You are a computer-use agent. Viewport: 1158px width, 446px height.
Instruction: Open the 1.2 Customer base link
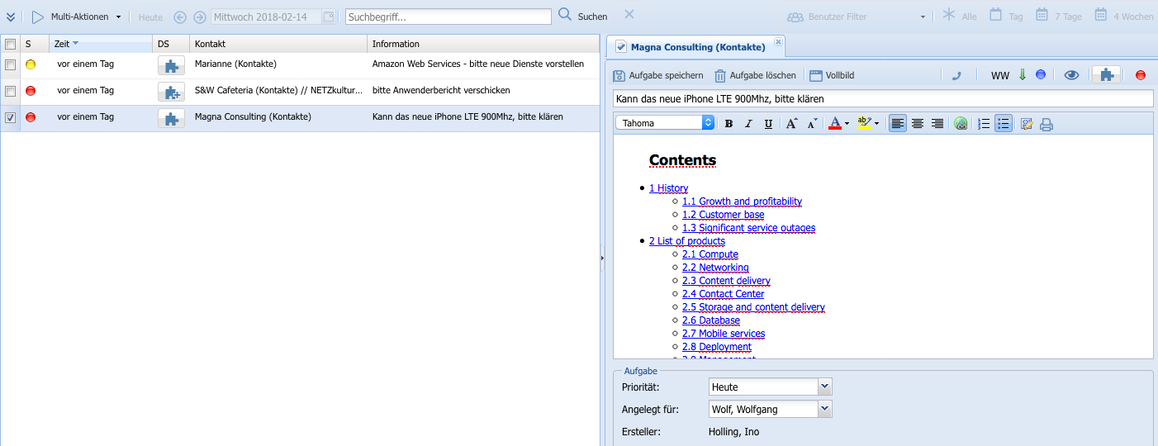click(723, 215)
